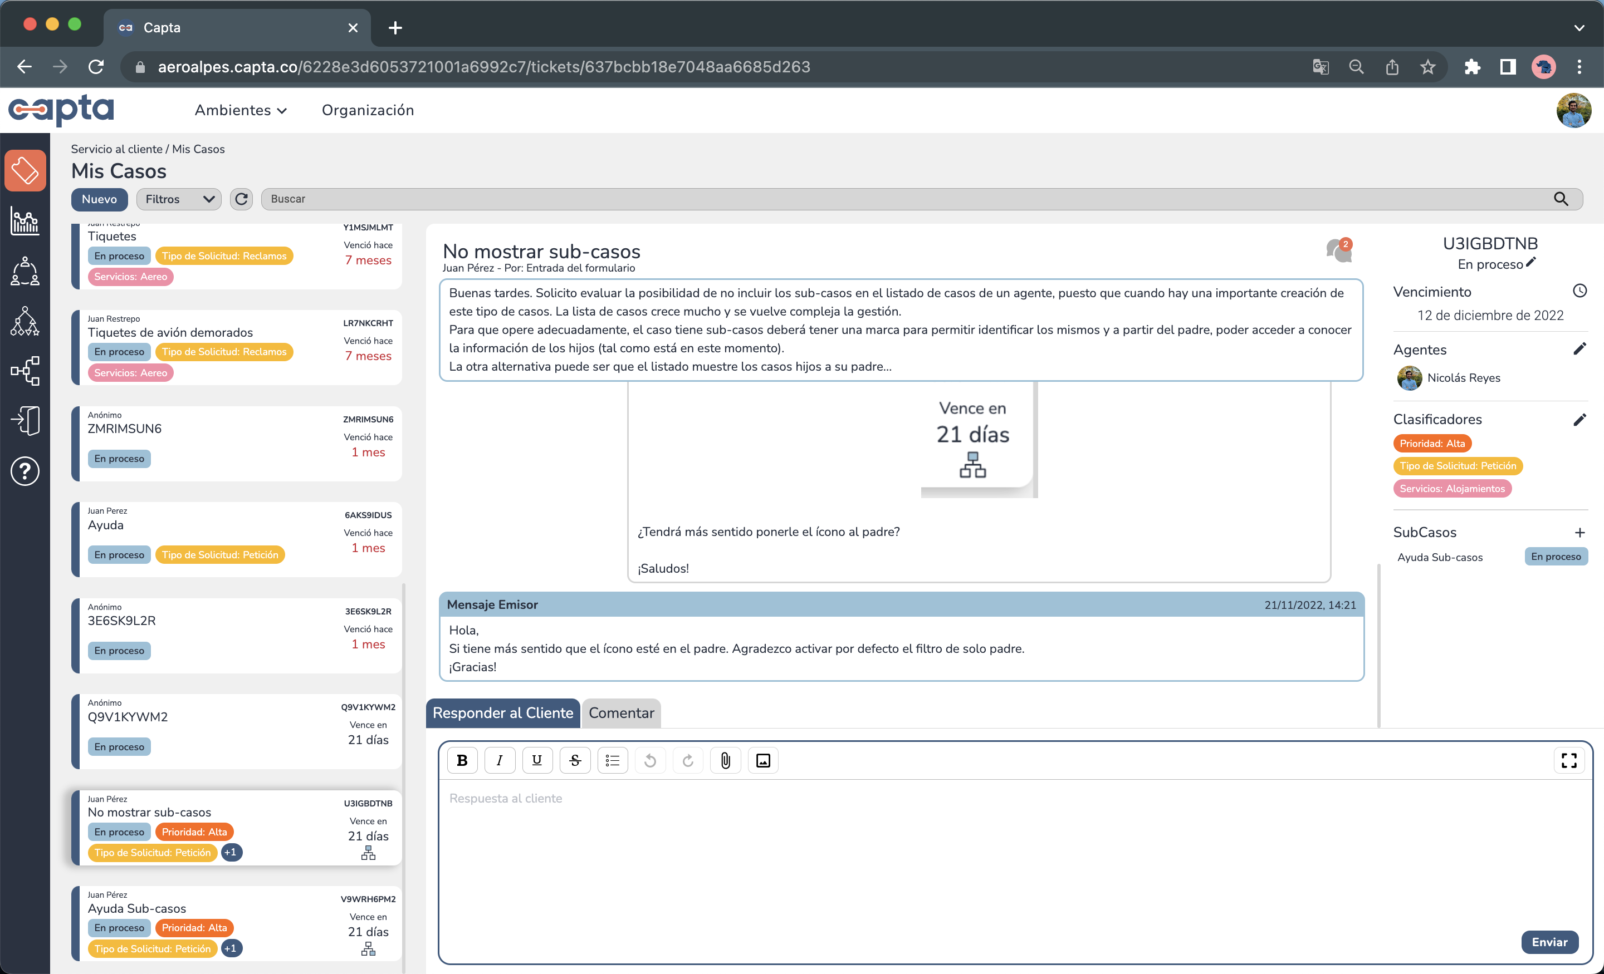Image resolution: width=1604 pixels, height=974 pixels.
Task: Click the refresh cases list icon
Action: click(x=242, y=199)
